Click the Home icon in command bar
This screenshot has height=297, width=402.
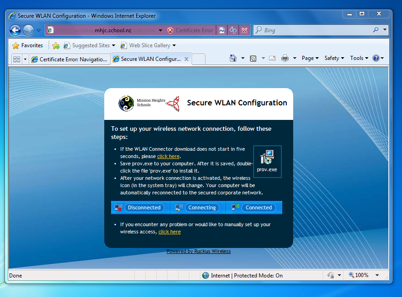click(233, 58)
